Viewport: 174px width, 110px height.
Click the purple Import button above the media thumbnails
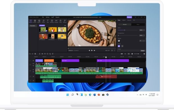click(42, 25)
